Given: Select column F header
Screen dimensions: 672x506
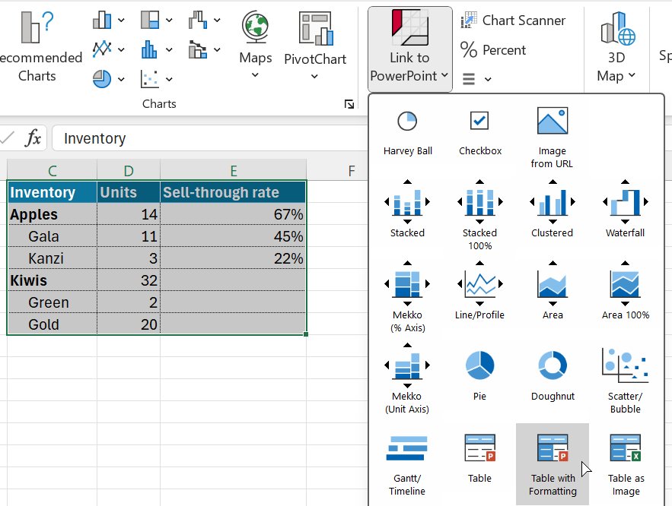Looking at the screenshot, I should pos(352,171).
